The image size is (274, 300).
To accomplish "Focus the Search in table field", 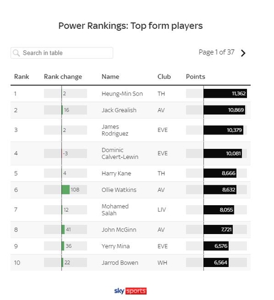I will click(x=62, y=53).
